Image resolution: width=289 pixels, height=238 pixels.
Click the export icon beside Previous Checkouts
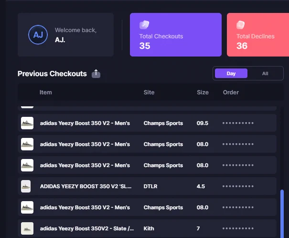(96, 74)
